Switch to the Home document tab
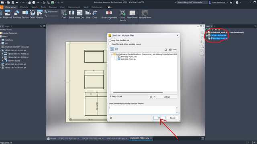This screenshot has width=257, height=144. pos(52,138)
